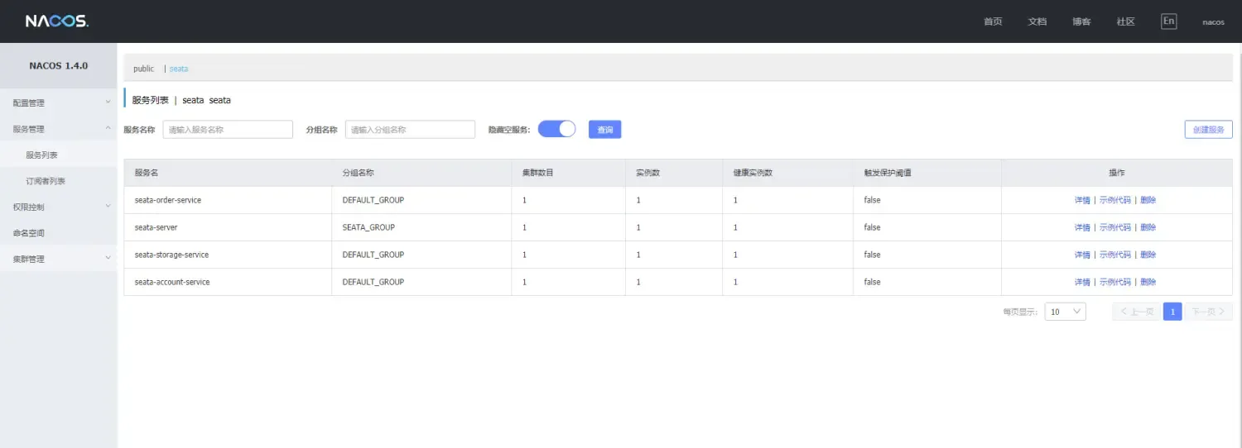Switch language with the En icon

(x=1168, y=21)
